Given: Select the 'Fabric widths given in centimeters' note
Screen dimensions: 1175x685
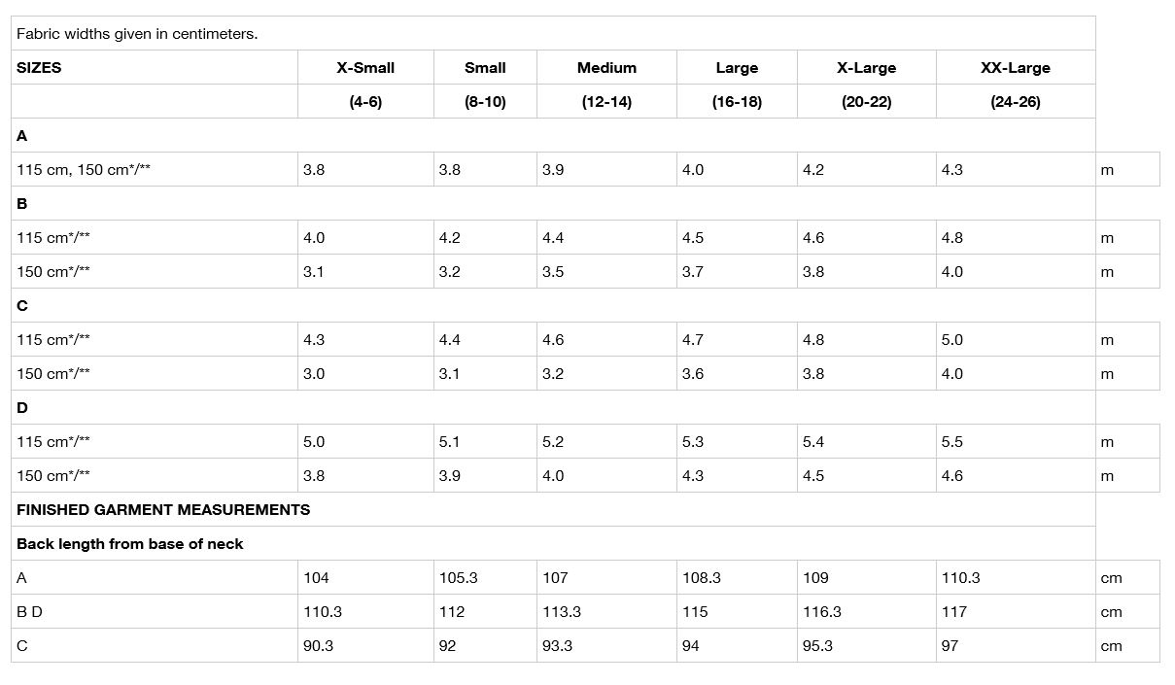Looking at the screenshot, I should point(137,34).
